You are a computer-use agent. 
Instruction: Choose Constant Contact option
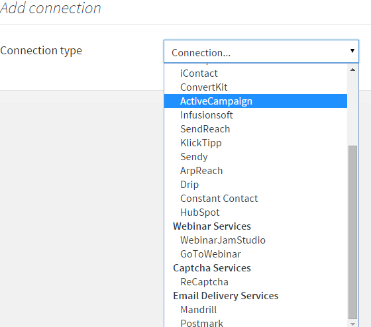(x=256, y=199)
